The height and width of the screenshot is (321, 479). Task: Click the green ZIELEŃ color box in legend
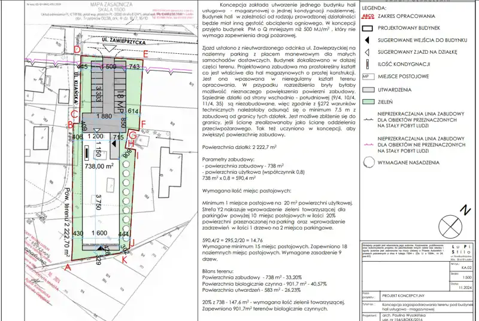click(368, 101)
